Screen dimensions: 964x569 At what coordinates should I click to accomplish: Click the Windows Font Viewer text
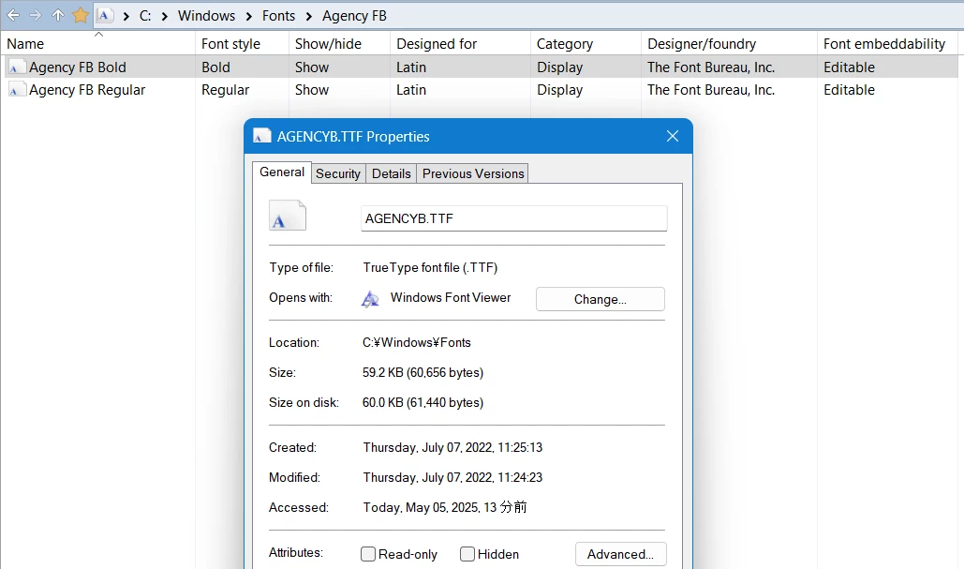tap(451, 298)
